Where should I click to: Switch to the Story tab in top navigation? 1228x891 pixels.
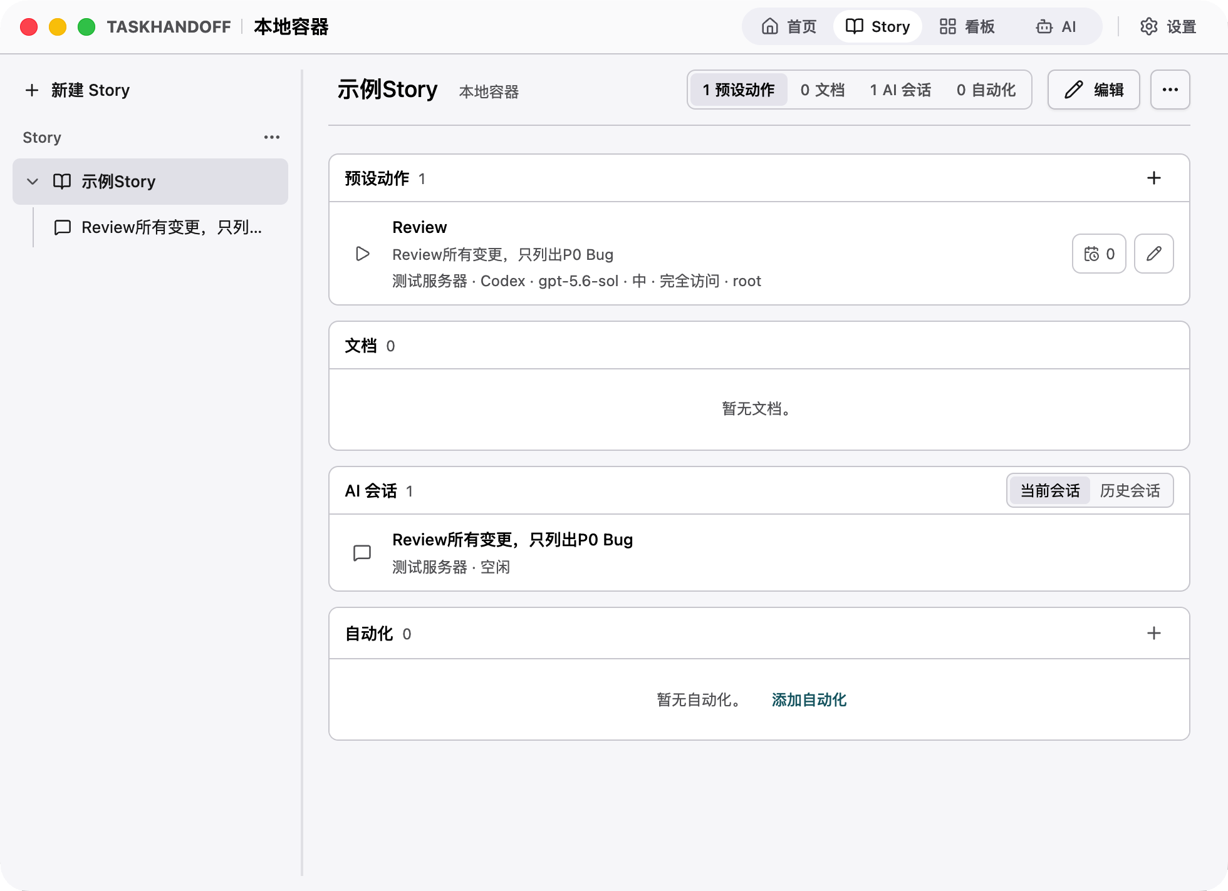coord(877,26)
